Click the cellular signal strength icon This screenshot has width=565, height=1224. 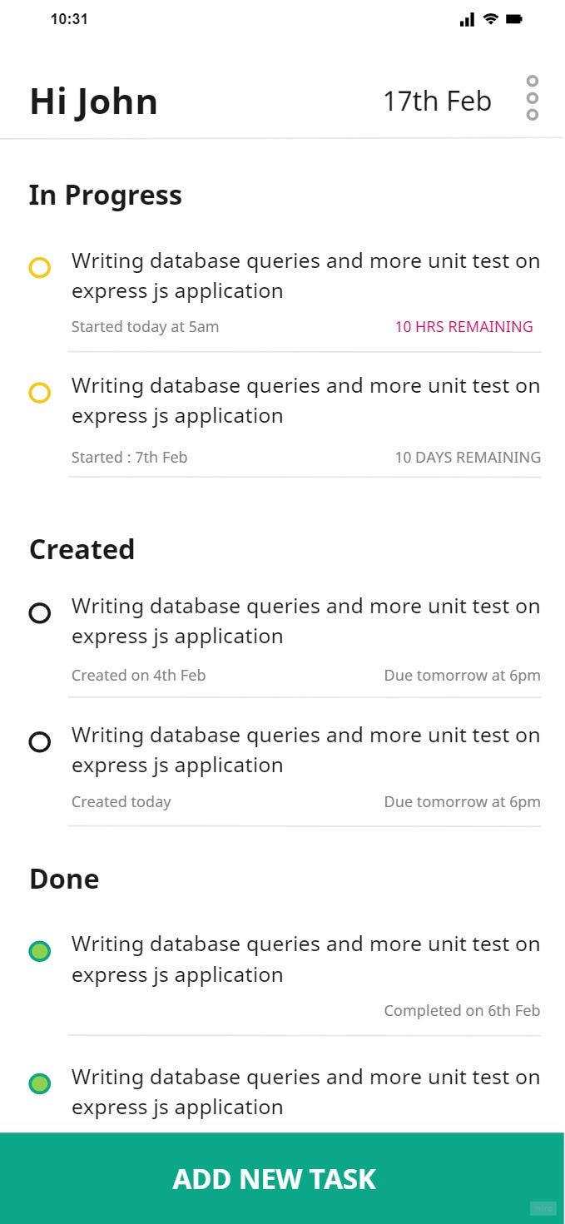(x=468, y=18)
